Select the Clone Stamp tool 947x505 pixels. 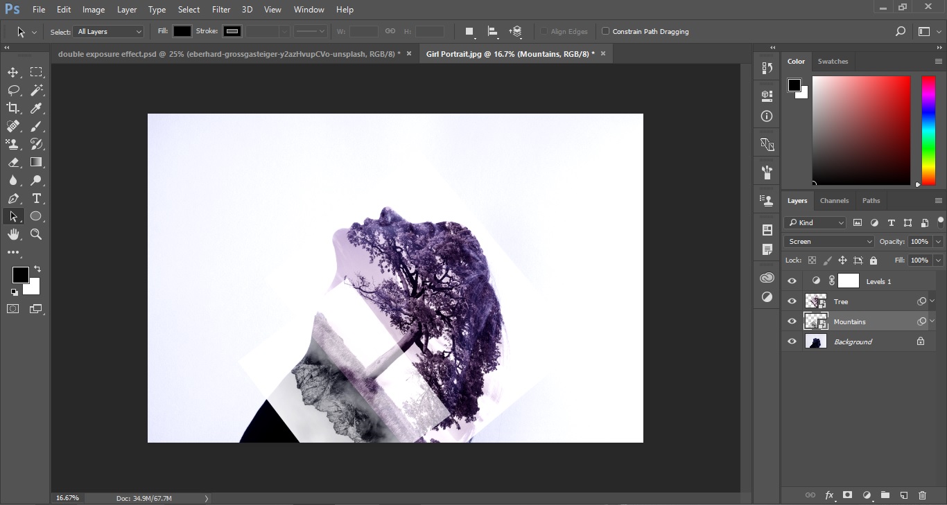(12, 144)
